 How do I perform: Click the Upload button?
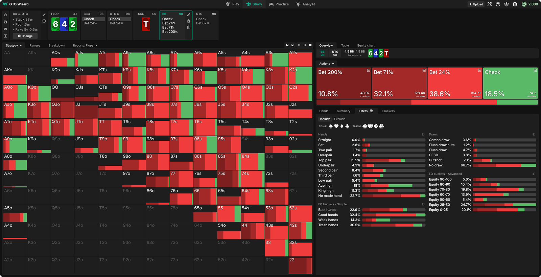click(x=476, y=4)
